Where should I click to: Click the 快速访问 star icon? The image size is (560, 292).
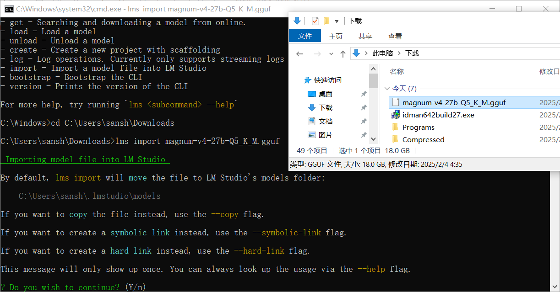308,80
